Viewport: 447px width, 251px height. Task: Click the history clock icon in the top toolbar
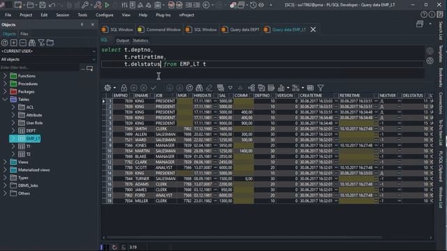(253, 5)
